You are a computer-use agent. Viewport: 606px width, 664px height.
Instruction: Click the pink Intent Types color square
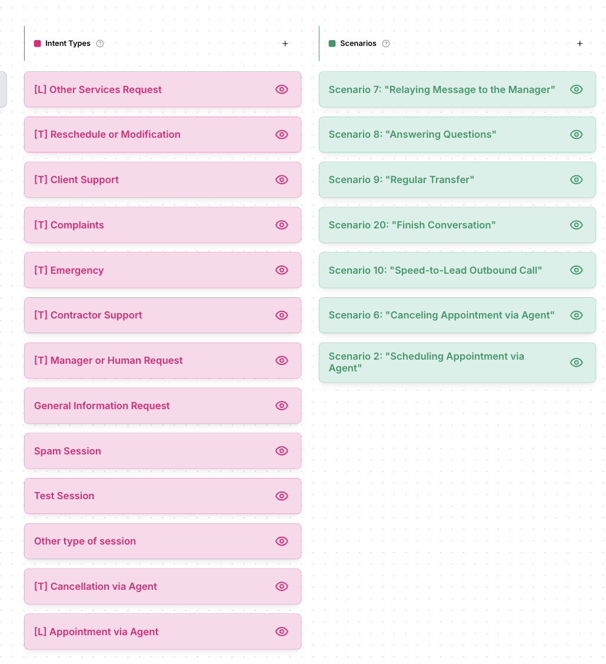click(37, 43)
